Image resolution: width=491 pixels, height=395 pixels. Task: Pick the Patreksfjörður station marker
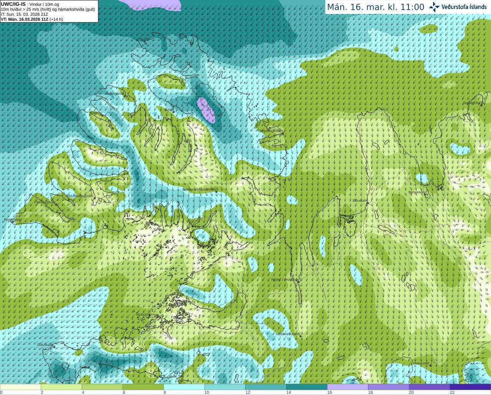(x=56, y=204)
